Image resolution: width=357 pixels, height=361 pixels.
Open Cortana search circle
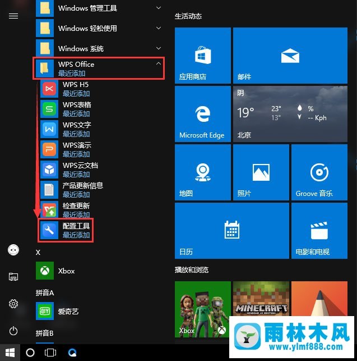pyautogui.click(x=30, y=353)
